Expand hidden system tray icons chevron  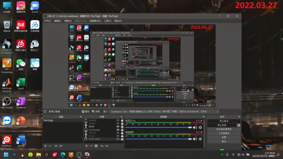click(x=222, y=155)
